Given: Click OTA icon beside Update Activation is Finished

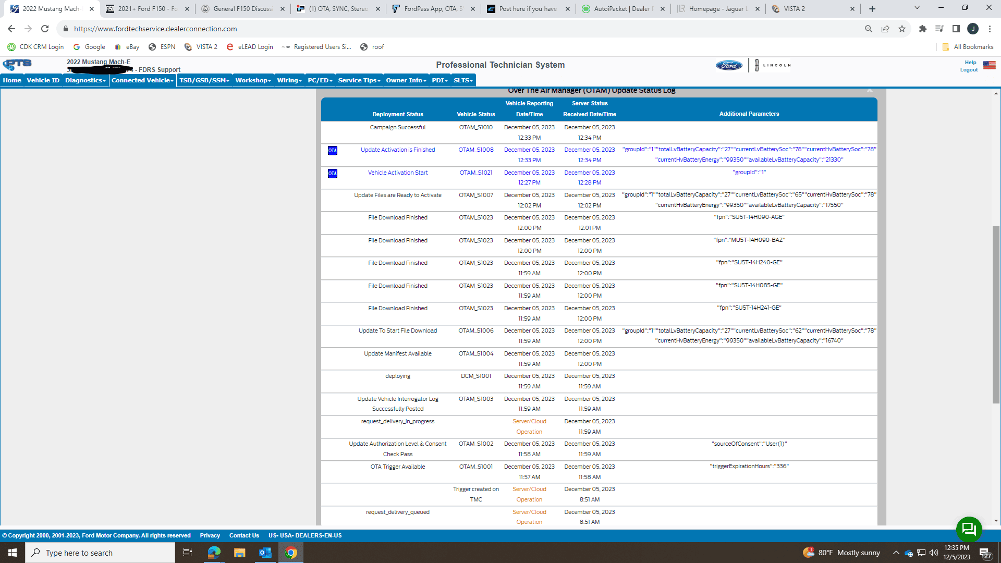Looking at the screenshot, I should tap(332, 151).
